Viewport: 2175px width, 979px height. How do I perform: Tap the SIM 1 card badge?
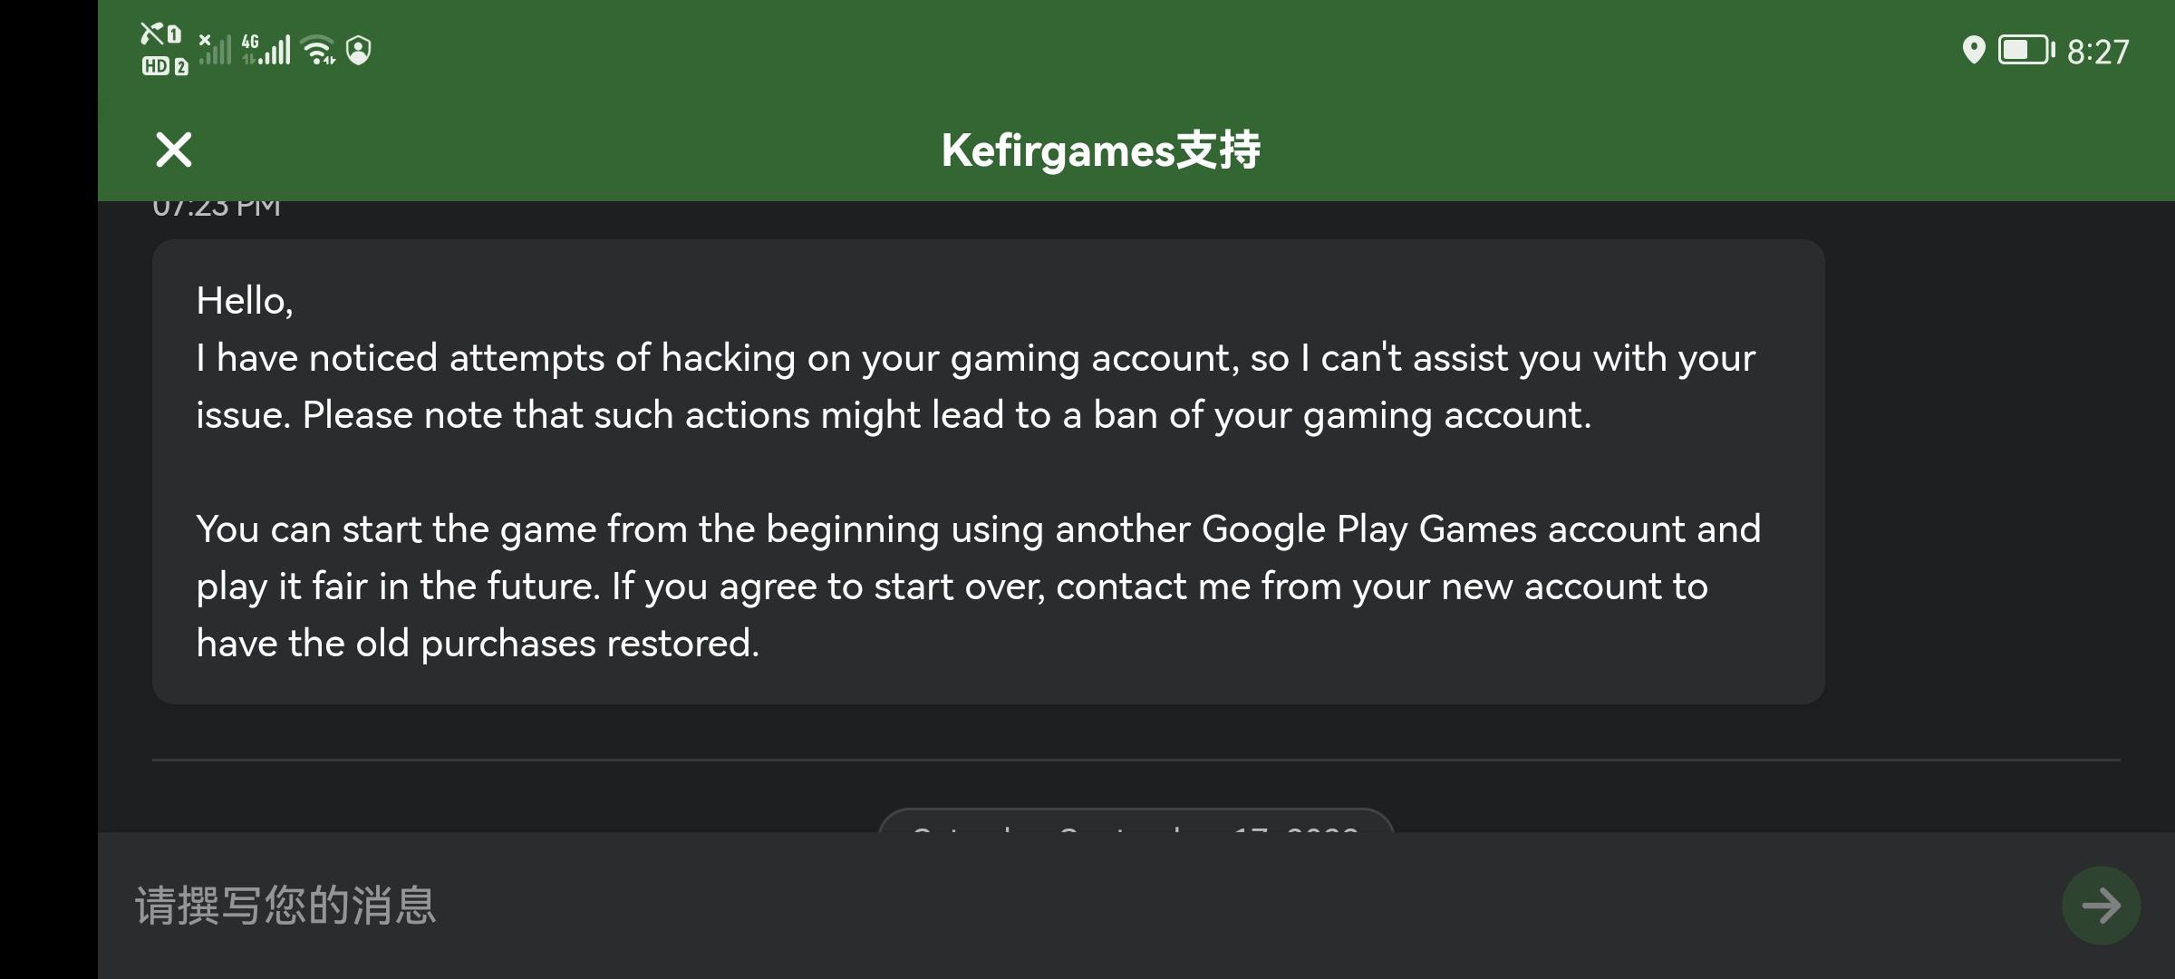click(174, 34)
